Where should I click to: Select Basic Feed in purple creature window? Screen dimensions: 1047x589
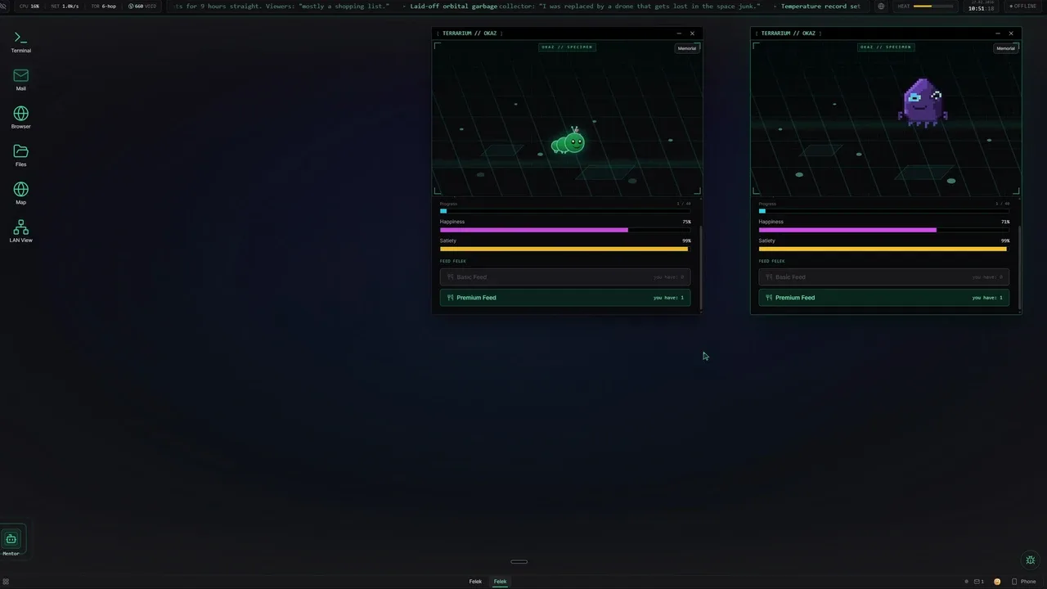click(883, 277)
